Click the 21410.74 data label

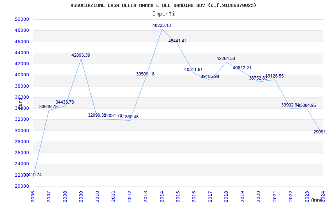tap(33, 175)
